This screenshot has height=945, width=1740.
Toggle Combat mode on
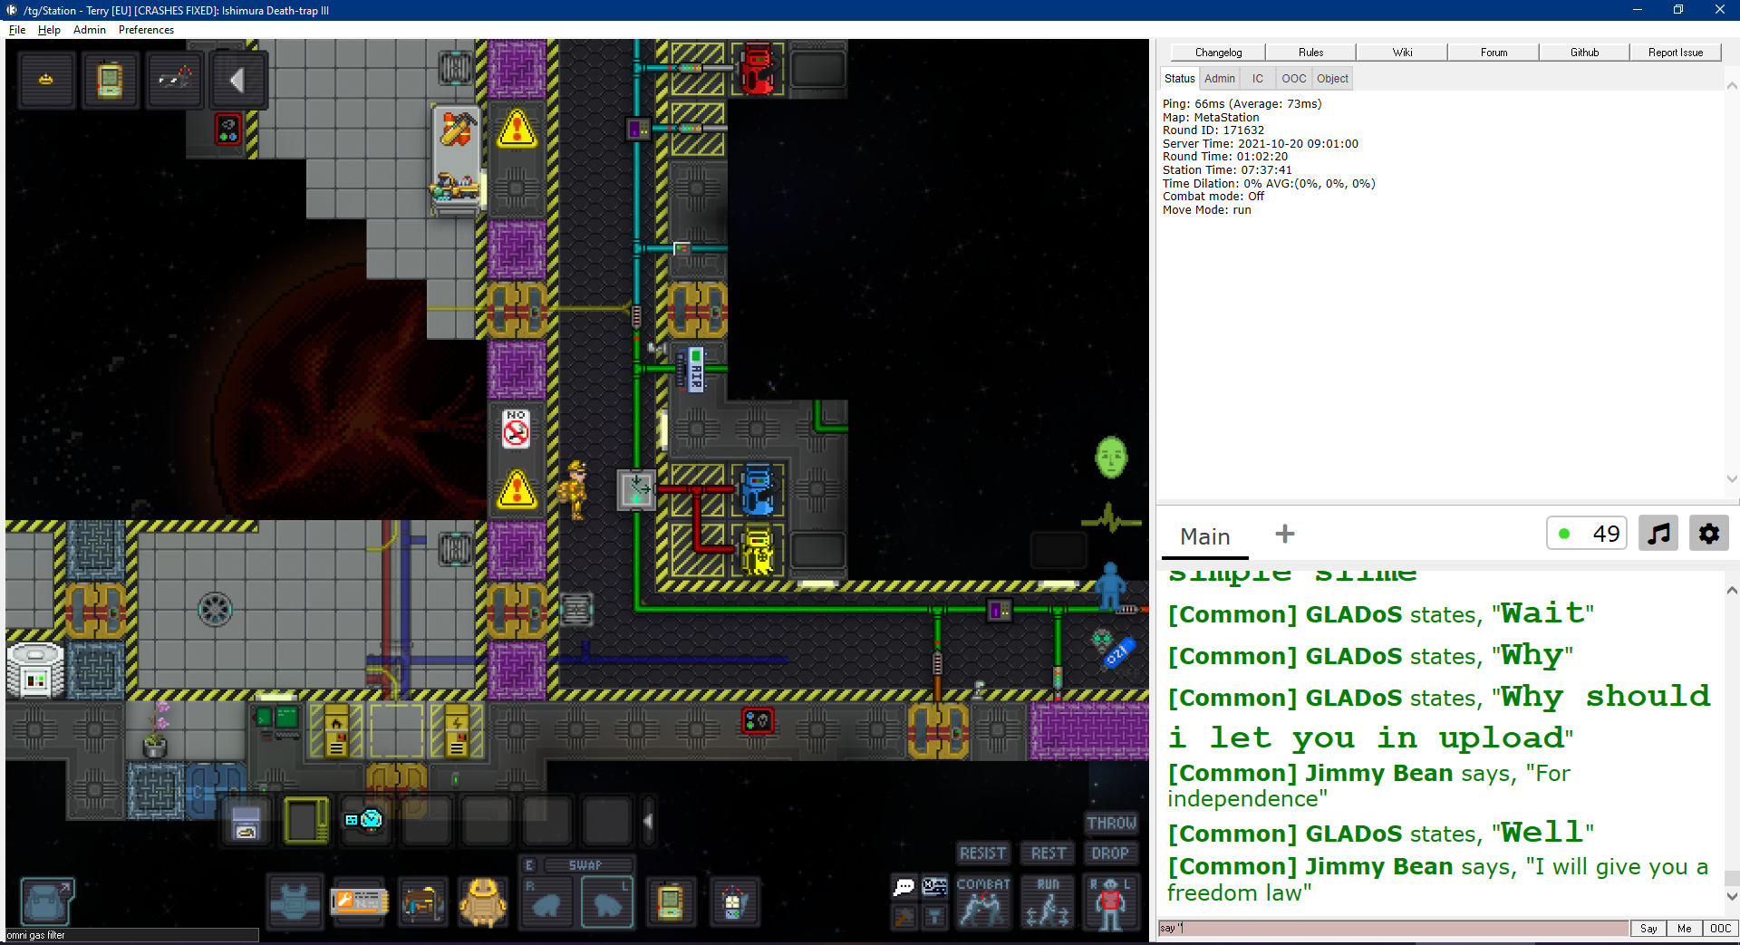pyautogui.click(x=983, y=903)
